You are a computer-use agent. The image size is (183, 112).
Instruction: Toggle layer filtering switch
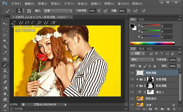click(x=180, y=53)
